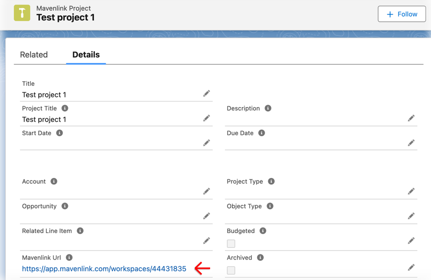
Task: Click the 'Mavenlink Project' header label
Action: [x=63, y=8]
